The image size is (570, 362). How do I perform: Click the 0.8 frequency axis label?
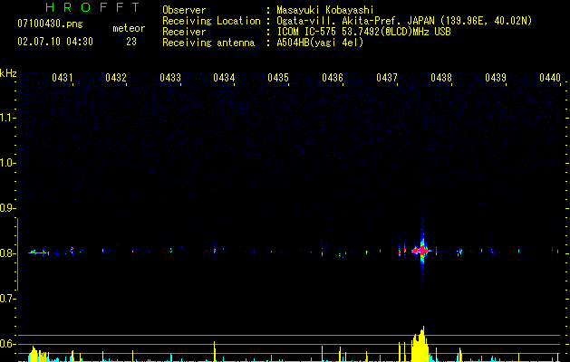point(7,253)
